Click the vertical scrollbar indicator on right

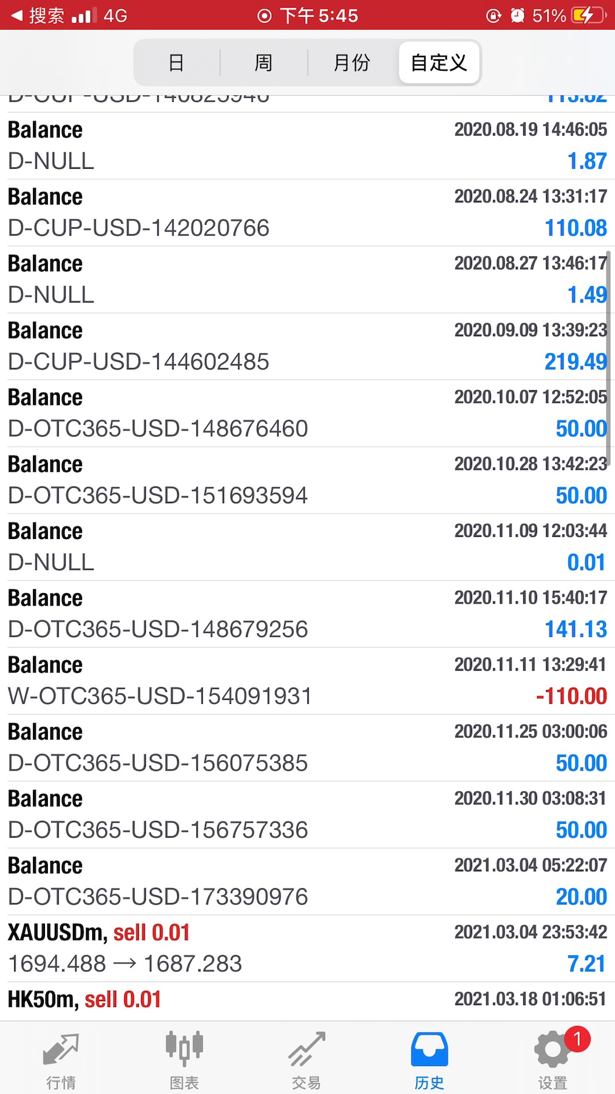click(608, 358)
